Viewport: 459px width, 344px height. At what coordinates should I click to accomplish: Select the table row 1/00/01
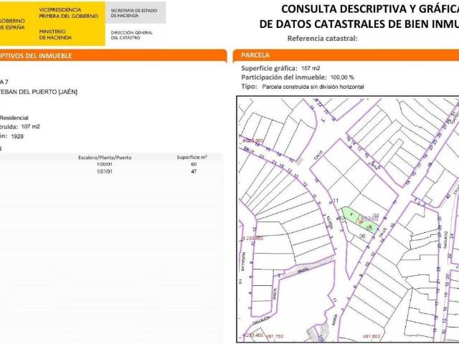[105, 164]
